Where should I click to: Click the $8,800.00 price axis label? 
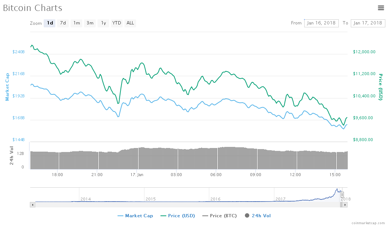pos(363,140)
